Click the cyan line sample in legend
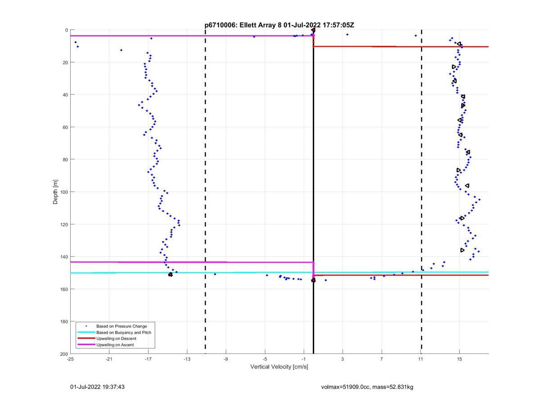The height and width of the screenshot is (398, 540). (x=86, y=332)
